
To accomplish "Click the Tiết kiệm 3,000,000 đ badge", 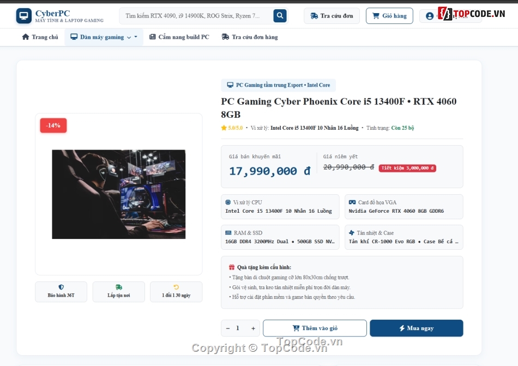I will (407, 168).
